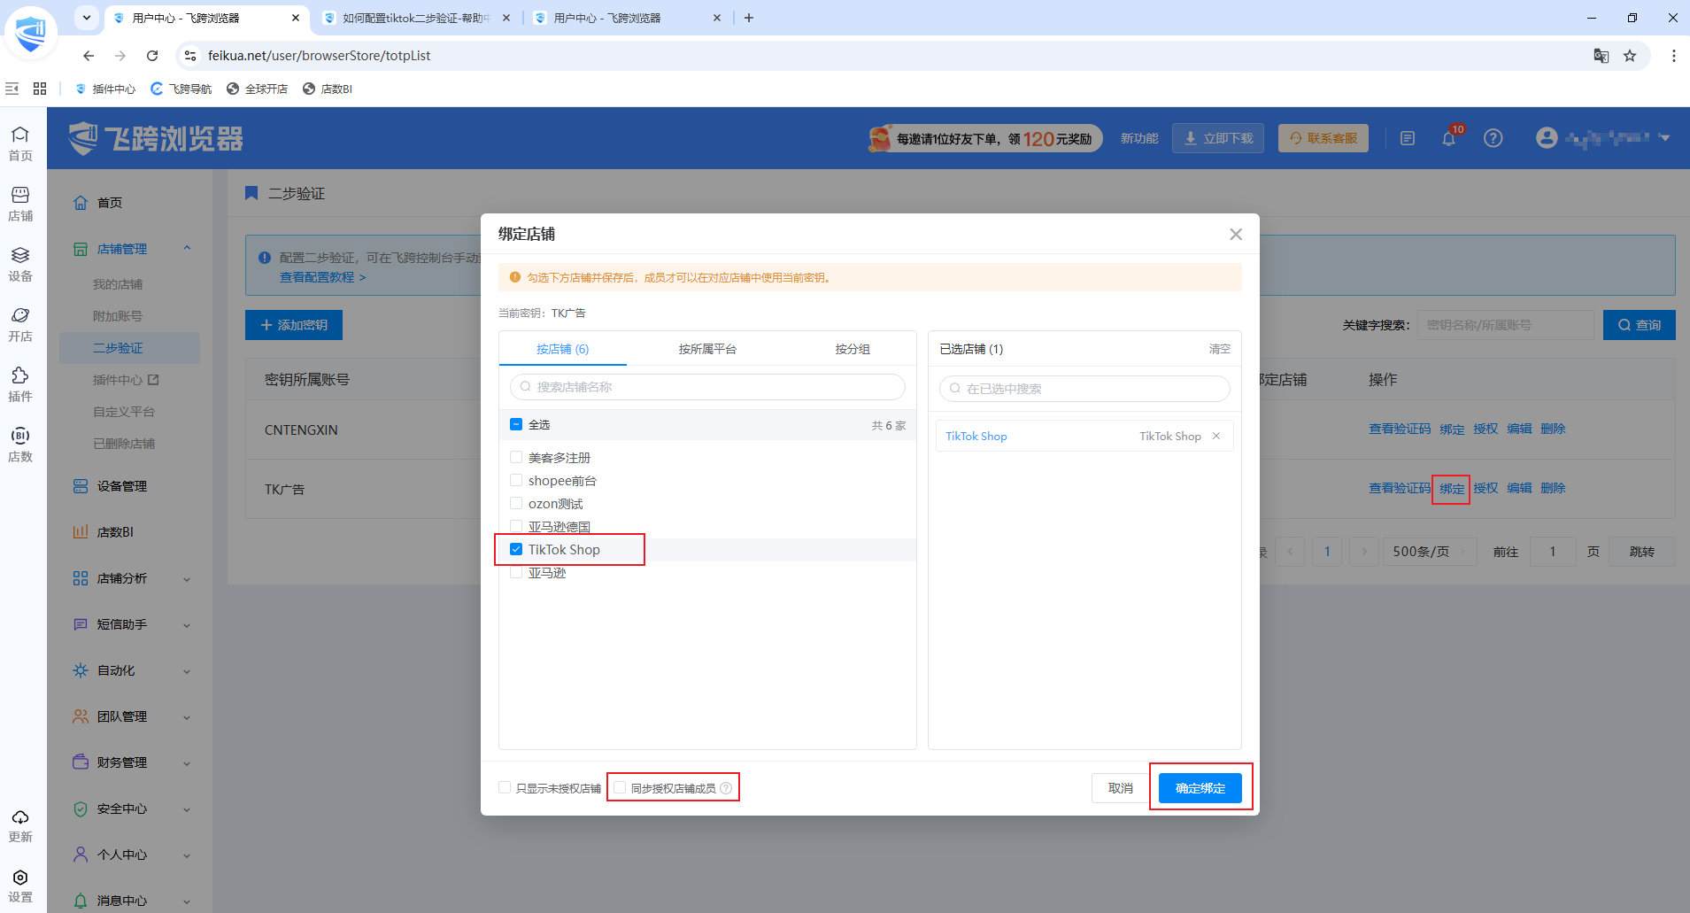Close the 绑定店铺 dialog with the X
The image size is (1690, 913).
pos(1236,234)
